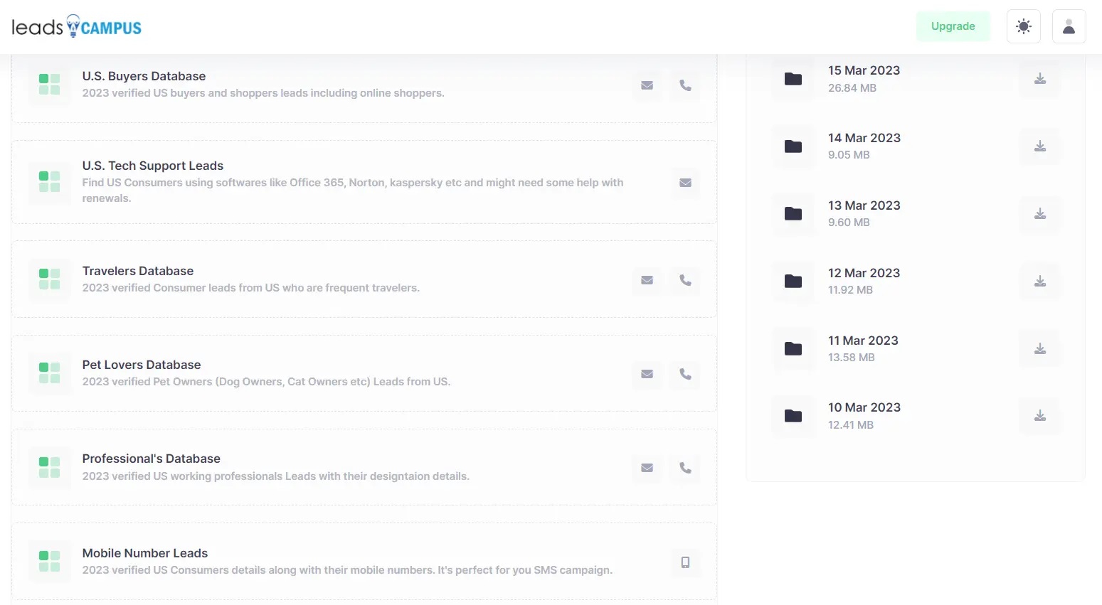Viewport: 1102px width, 605px height.
Task: Go to home via Leads Campus logo
Action: pyautogui.click(x=77, y=27)
